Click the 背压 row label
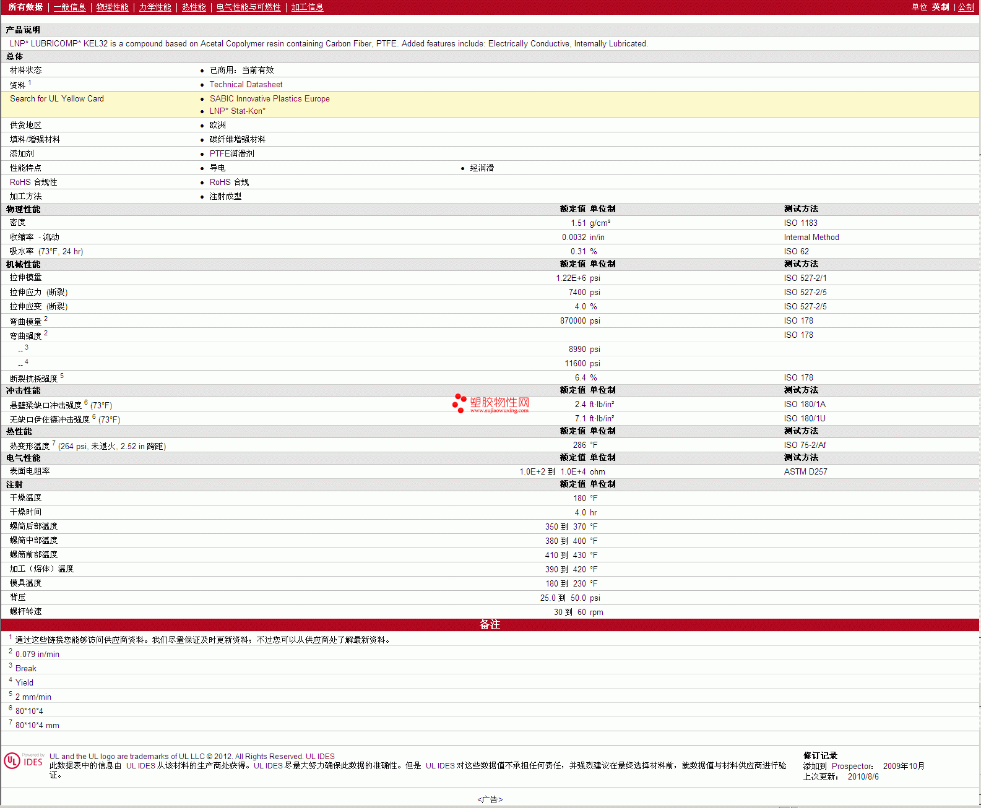The image size is (981, 808). (17, 597)
